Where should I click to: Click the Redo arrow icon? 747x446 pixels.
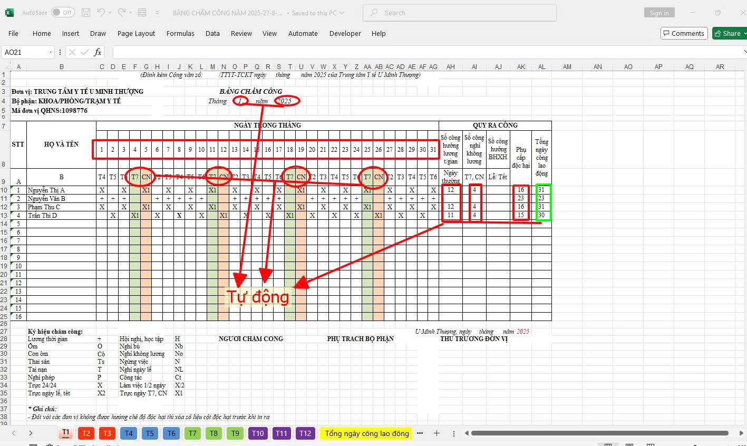tap(122, 13)
